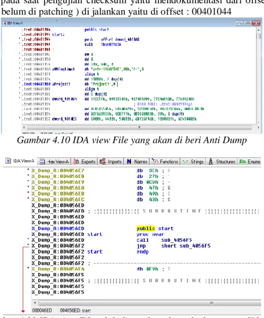Click scroll-down arrow in upper IDA view
Viewport: 264px width, 318px height.
(x=258, y=122)
